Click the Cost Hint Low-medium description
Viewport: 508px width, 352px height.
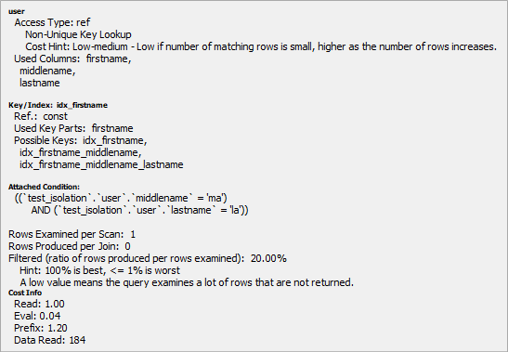point(261,46)
